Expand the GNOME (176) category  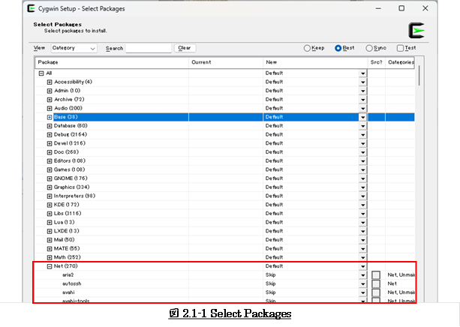click(x=50, y=178)
